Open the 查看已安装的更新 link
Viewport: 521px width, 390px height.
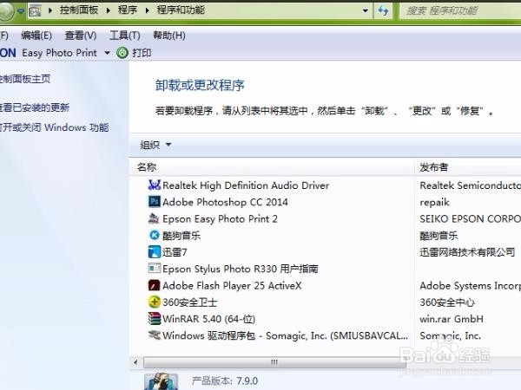pos(34,107)
